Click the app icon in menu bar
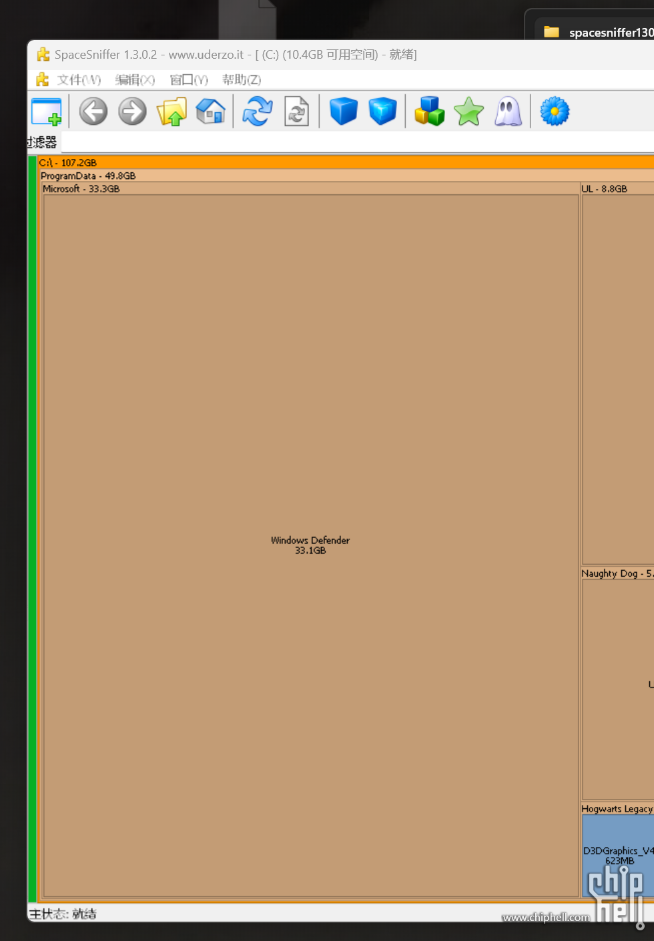 point(43,80)
